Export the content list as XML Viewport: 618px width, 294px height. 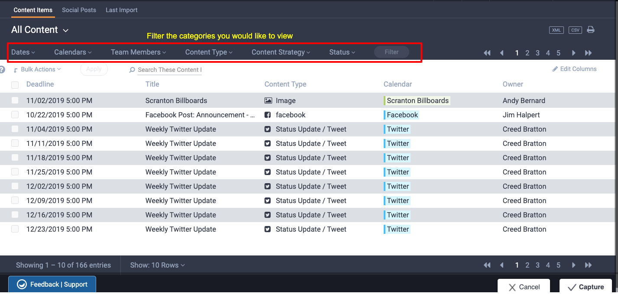[x=556, y=30]
